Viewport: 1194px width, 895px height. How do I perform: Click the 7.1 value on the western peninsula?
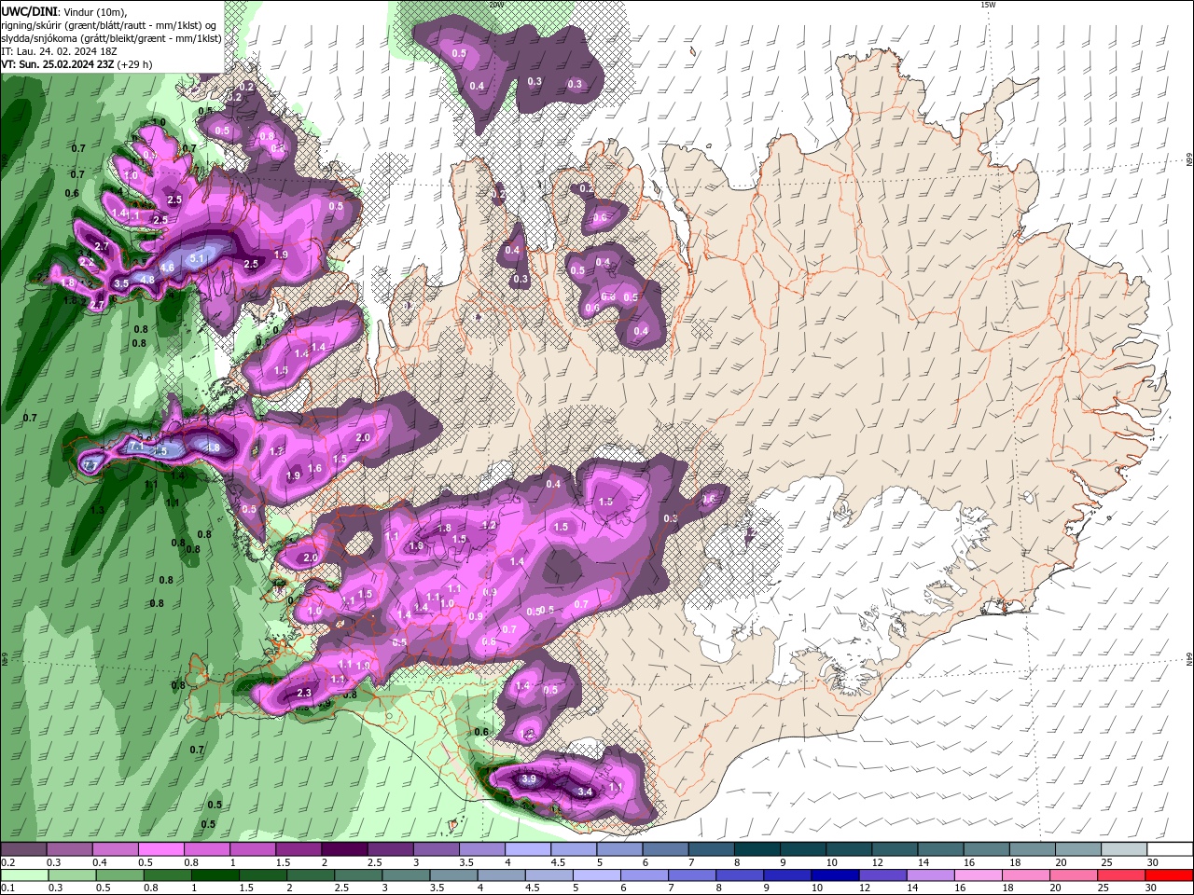[135, 447]
